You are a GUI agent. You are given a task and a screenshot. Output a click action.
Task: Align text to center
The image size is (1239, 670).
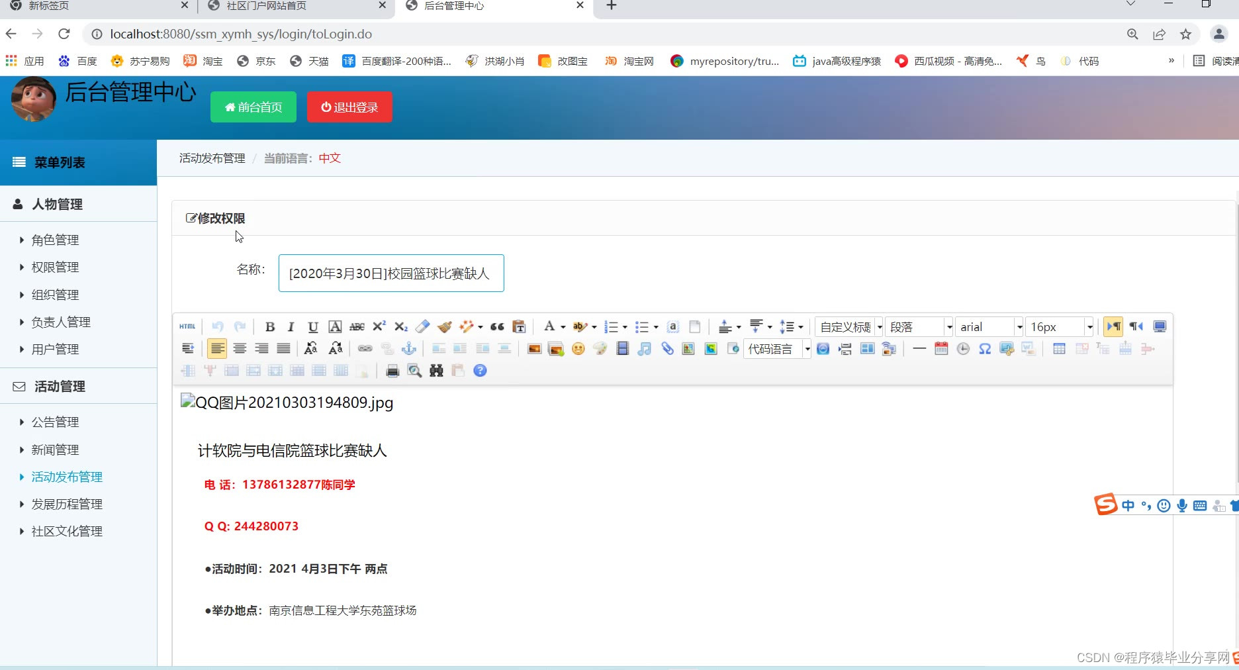(x=240, y=348)
